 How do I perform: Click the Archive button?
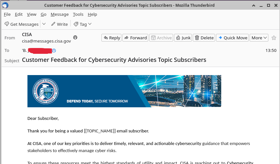pyautogui.click(x=161, y=38)
